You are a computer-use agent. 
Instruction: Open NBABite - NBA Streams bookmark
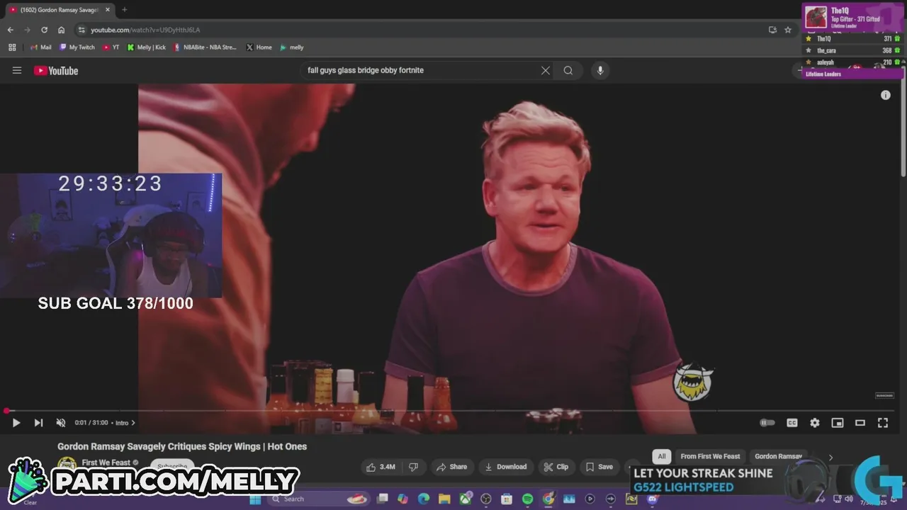205,47
